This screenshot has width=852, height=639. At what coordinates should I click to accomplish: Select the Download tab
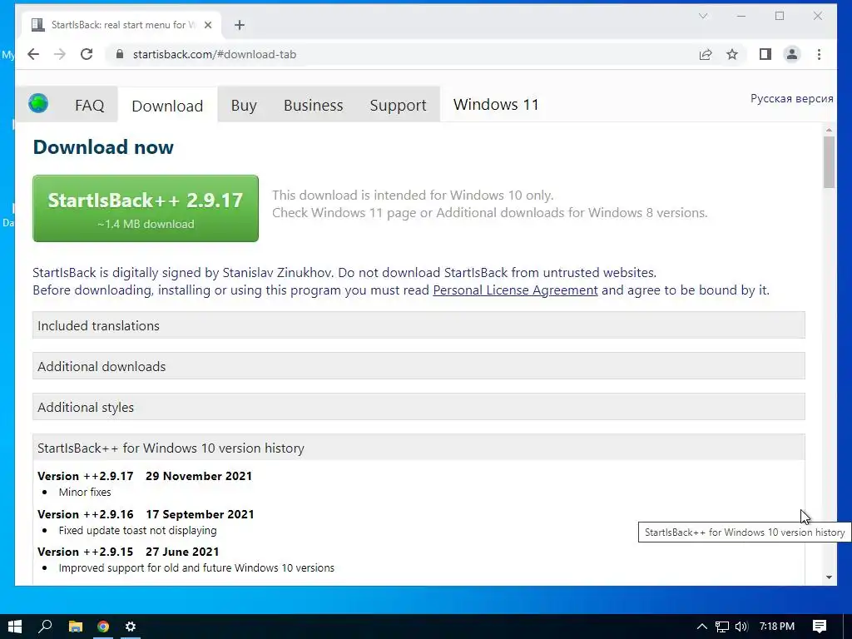click(167, 106)
